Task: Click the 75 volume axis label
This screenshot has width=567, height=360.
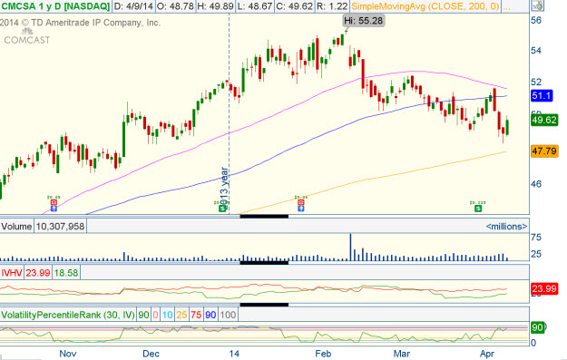Action: click(x=536, y=238)
